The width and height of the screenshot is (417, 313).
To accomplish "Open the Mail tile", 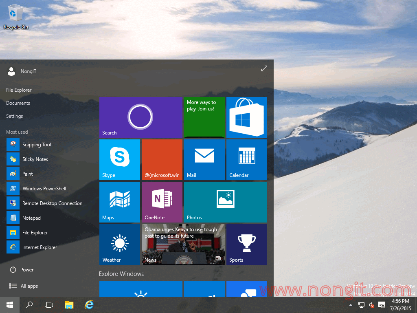I will point(204,160).
